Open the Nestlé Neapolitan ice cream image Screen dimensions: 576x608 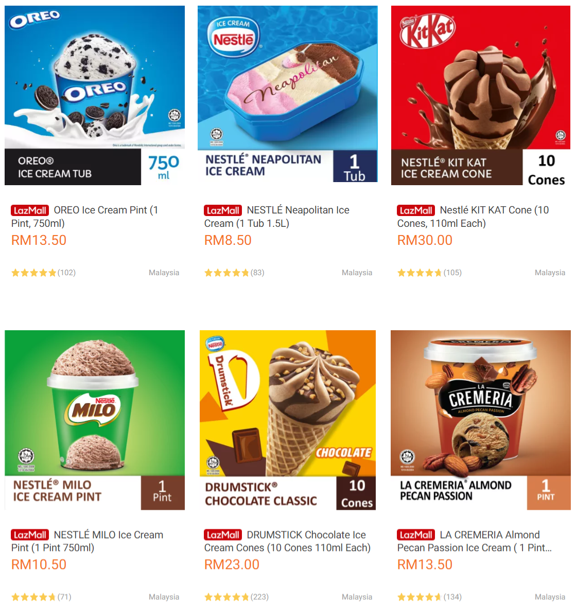[288, 94]
